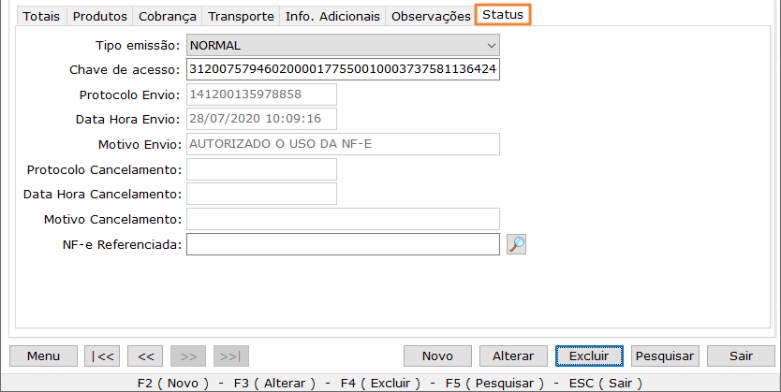Click the Motivo Cancelamento field
781x392 pixels.
[x=343, y=219]
